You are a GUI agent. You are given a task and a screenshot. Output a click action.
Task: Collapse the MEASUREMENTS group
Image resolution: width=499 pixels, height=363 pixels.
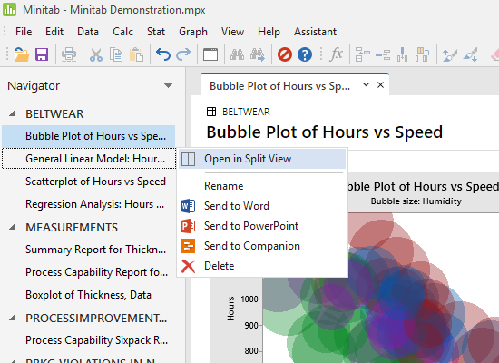tap(12, 227)
